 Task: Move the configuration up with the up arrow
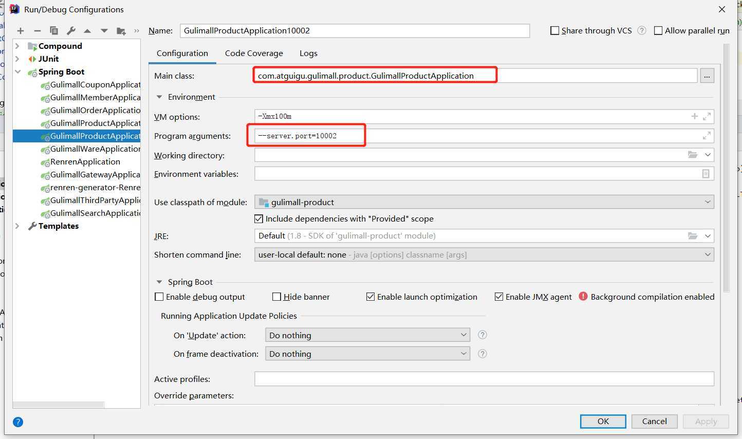pyautogui.click(x=87, y=31)
